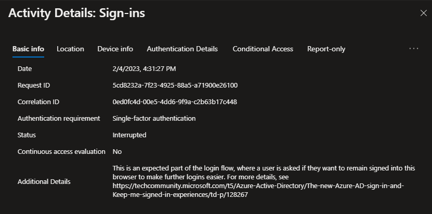Click the Additional Details label
432x214 pixels.
tap(44, 181)
